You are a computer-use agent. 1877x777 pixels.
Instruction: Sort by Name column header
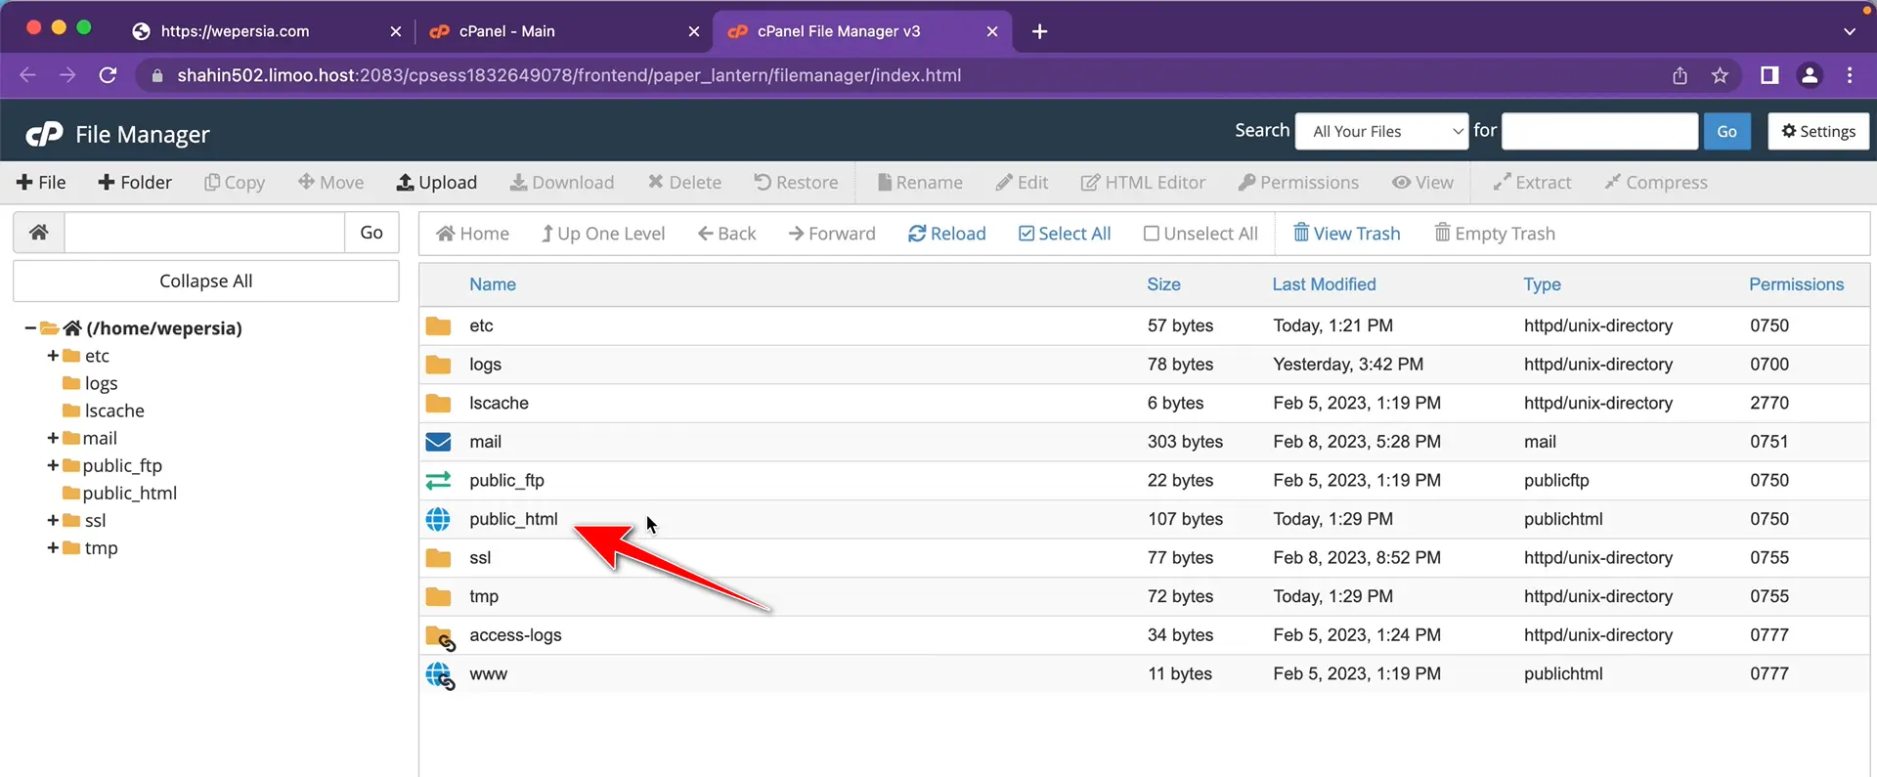pyautogui.click(x=493, y=284)
